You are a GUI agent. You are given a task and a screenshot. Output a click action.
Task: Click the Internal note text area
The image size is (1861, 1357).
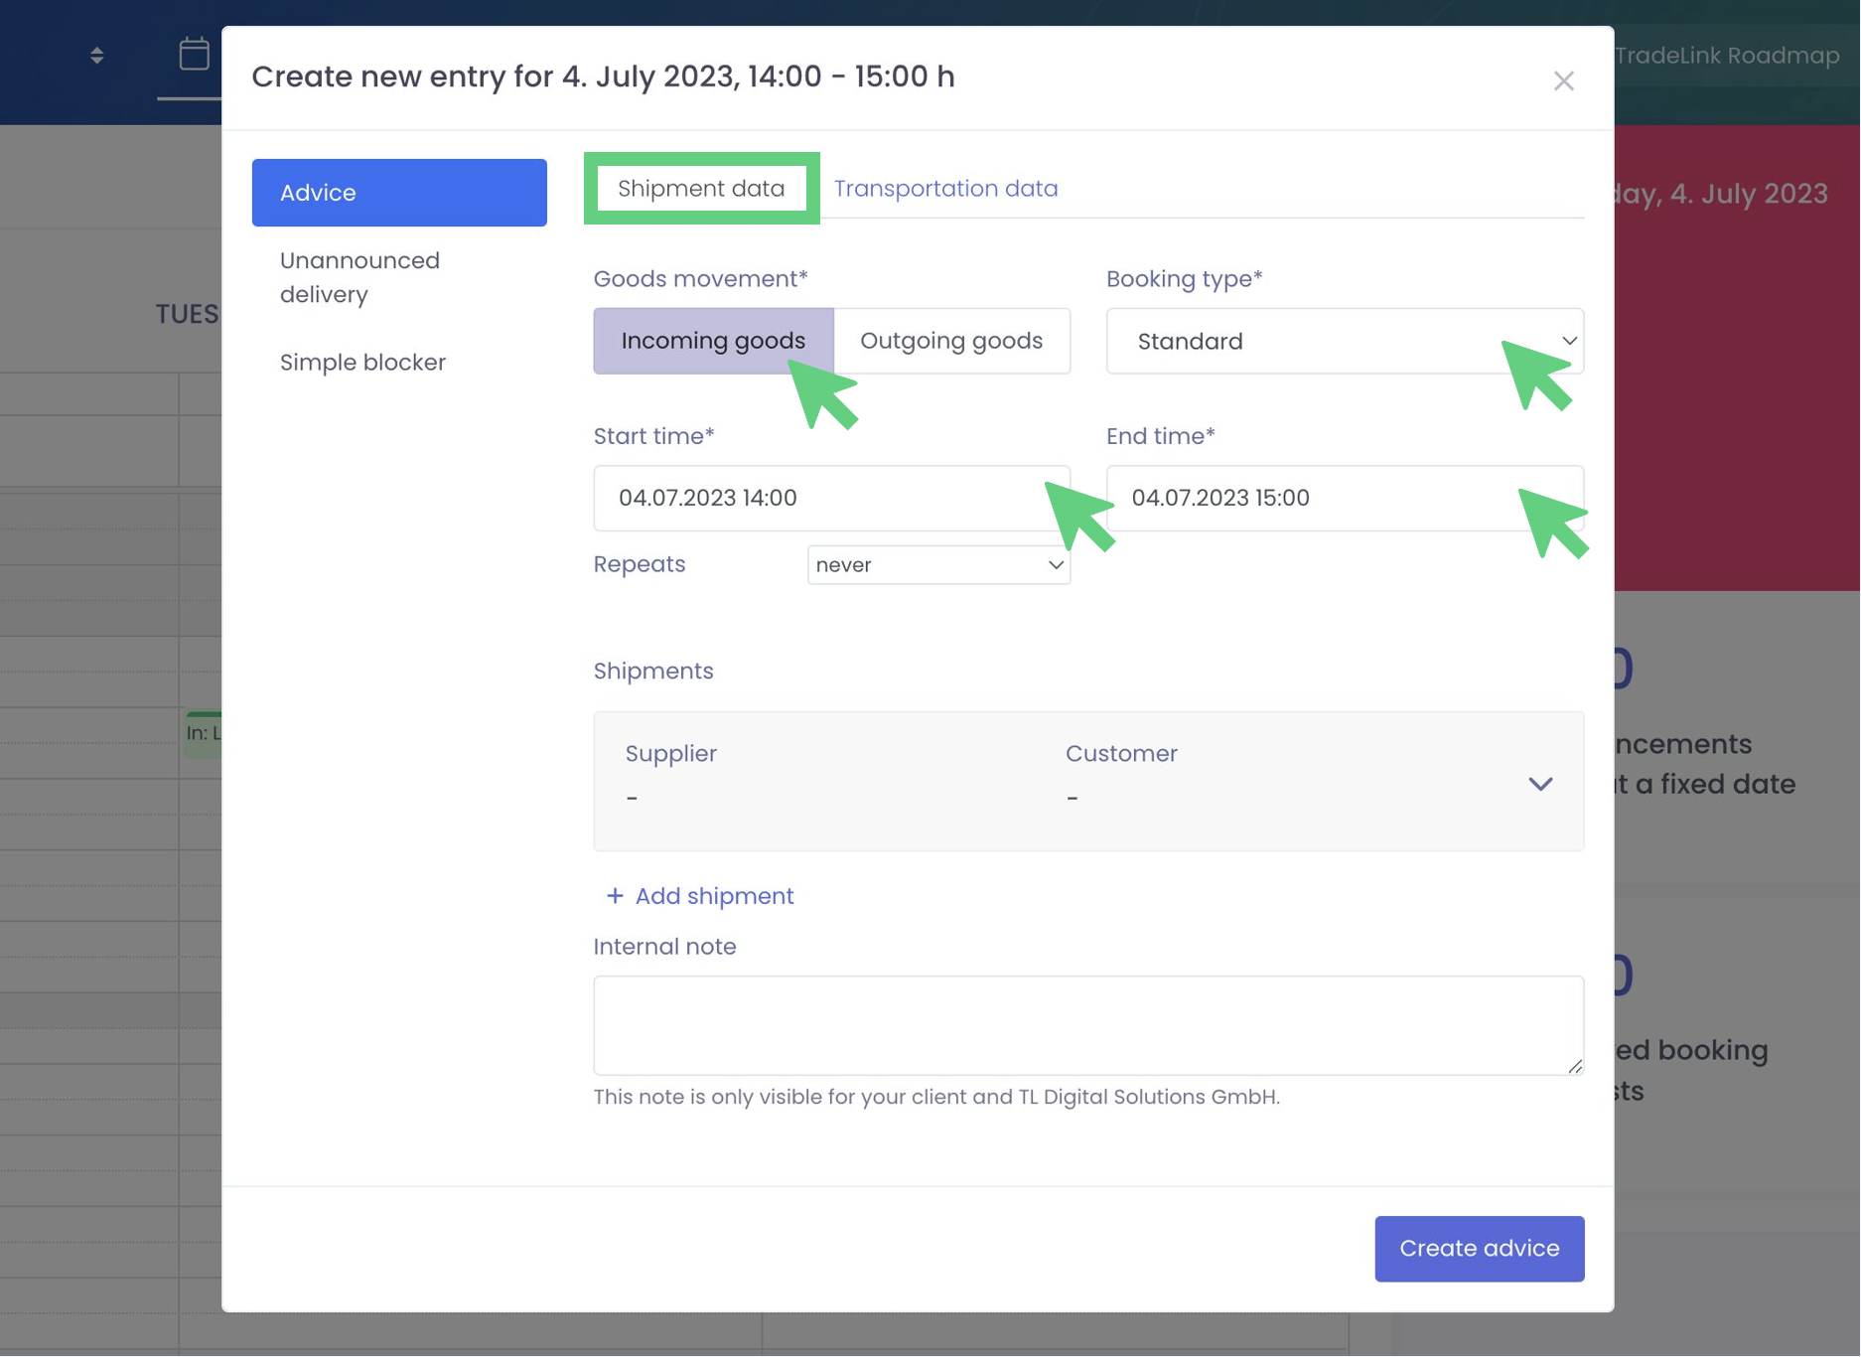pyautogui.click(x=1087, y=1024)
